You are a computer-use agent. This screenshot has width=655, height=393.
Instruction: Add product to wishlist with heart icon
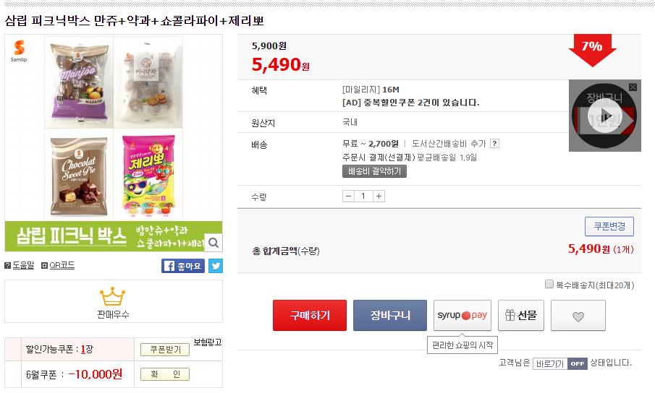pyautogui.click(x=578, y=316)
